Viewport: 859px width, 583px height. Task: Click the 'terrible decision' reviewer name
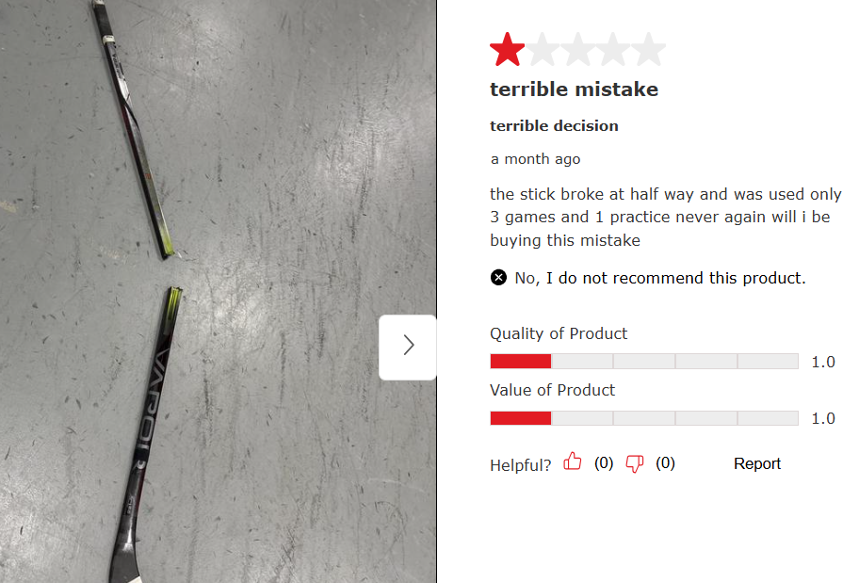[x=554, y=126]
